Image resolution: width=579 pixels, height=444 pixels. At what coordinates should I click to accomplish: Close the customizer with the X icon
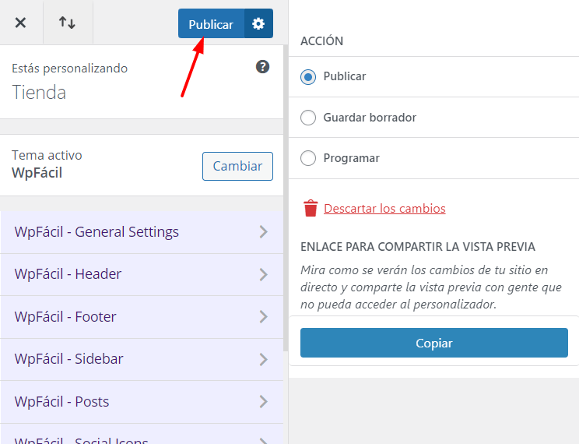[x=21, y=23]
